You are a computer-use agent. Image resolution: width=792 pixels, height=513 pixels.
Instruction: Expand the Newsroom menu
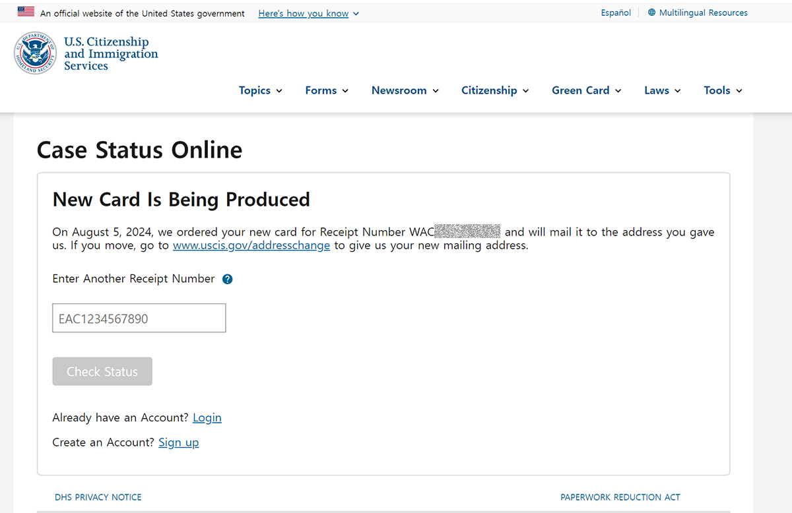pyautogui.click(x=405, y=90)
